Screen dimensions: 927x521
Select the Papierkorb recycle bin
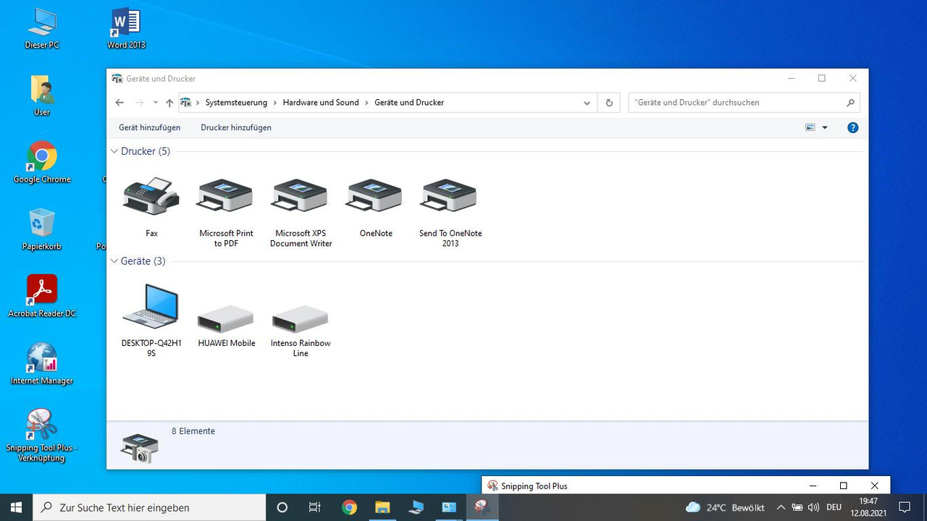point(42,230)
